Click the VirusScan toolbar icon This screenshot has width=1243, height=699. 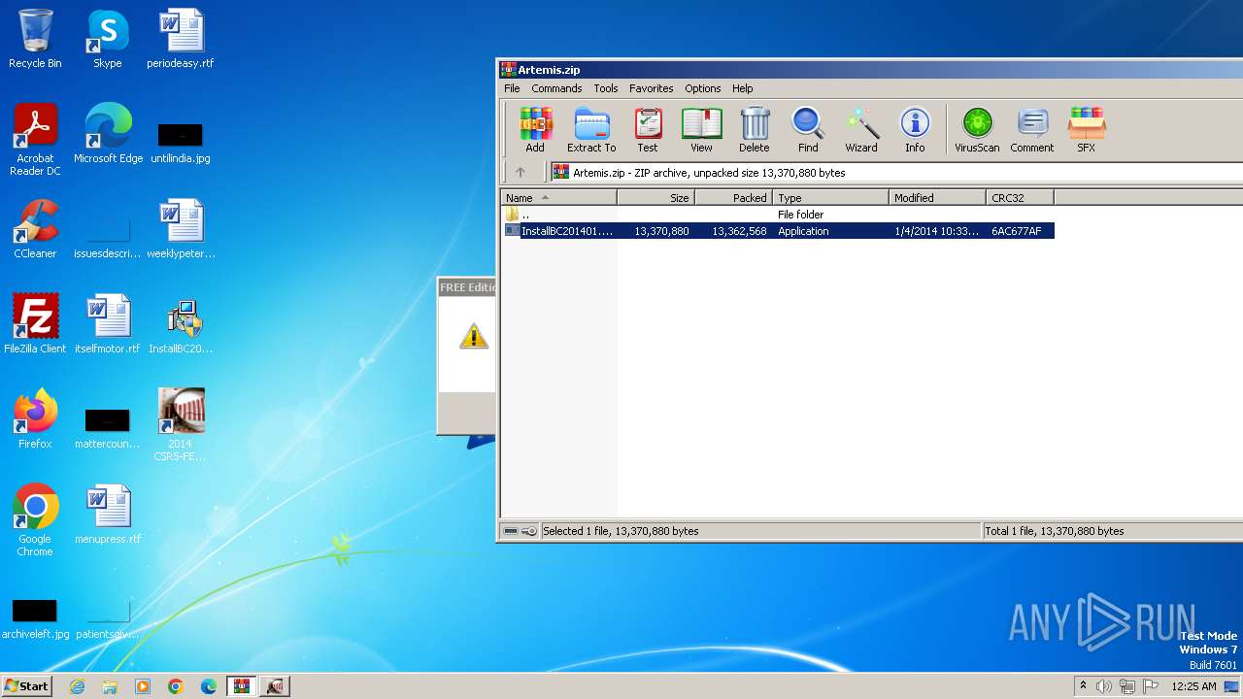pos(977,129)
